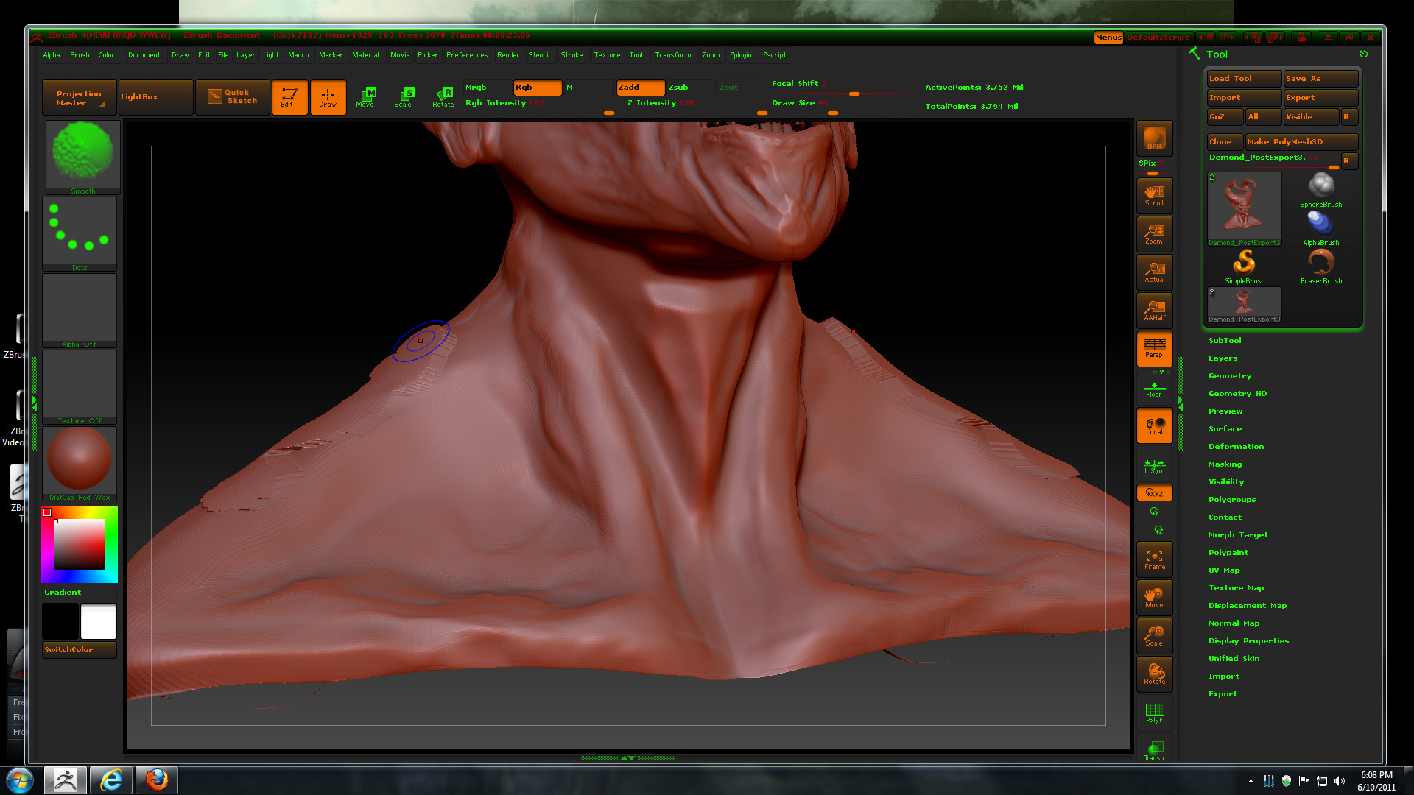This screenshot has width=1414, height=795.
Task: Click the Actual size icon
Action: coord(1154,272)
